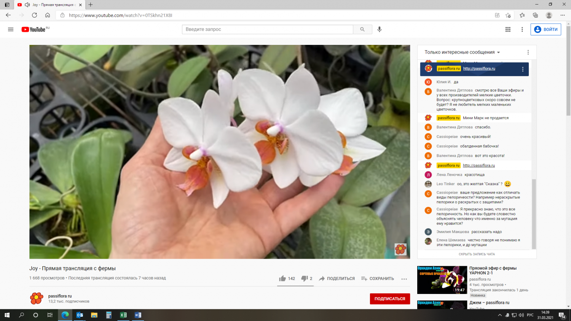Hide chat replay (Скрыть запись чата)
This screenshot has width=571, height=321.
pos(477,254)
